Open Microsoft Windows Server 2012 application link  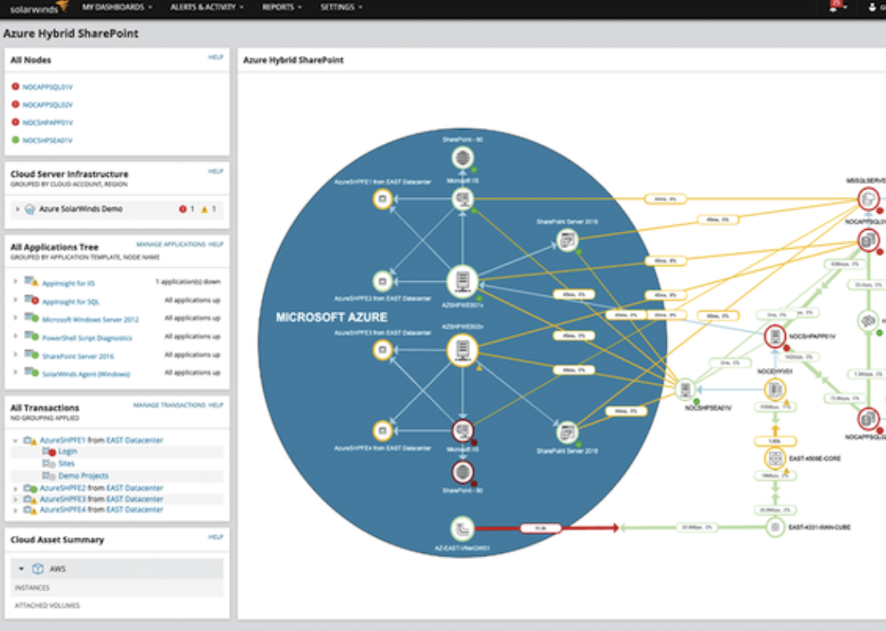tap(90, 320)
